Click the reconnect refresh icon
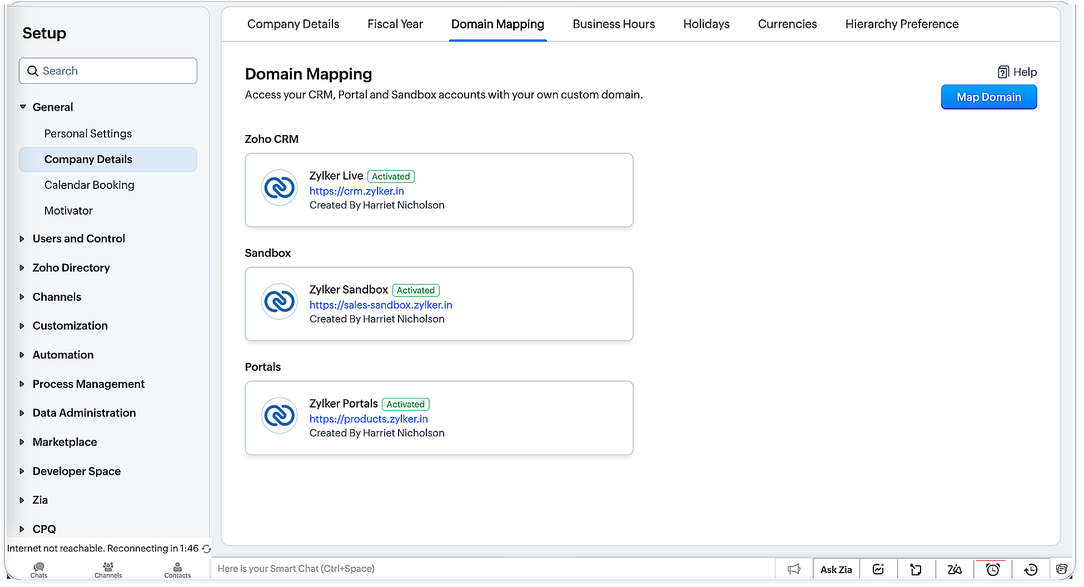Screen dimensions: 1084x587 (207, 549)
